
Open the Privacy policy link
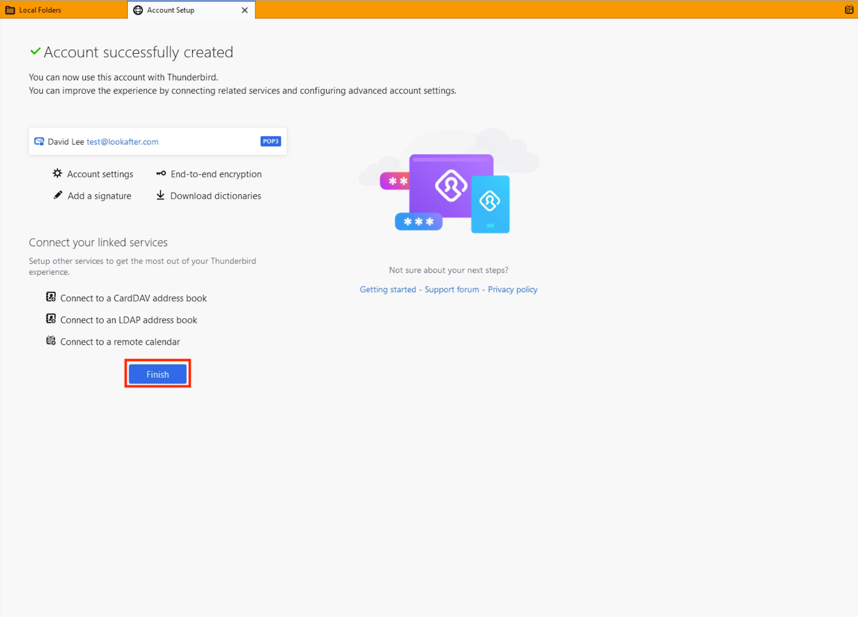click(x=513, y=290)
